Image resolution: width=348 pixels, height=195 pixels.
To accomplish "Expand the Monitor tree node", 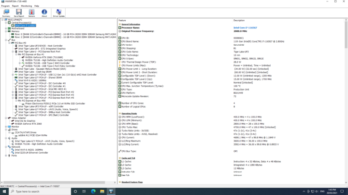I will [x=6, y=127].
